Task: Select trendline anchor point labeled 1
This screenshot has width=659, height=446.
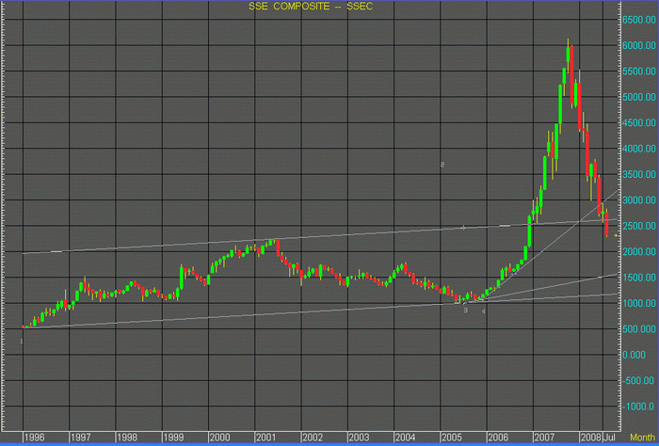Action: [x=22, y=342]
